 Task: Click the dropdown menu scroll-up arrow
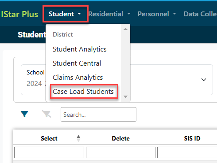coord(125,29)
